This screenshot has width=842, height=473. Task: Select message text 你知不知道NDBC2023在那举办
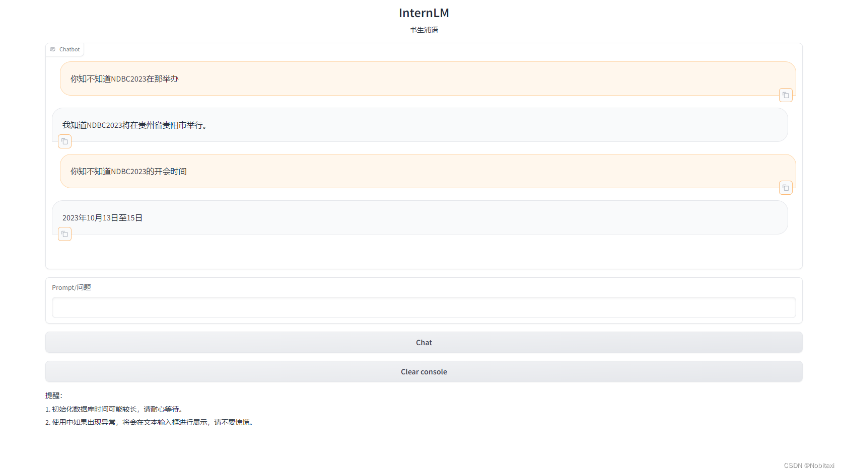coord(124,79)
